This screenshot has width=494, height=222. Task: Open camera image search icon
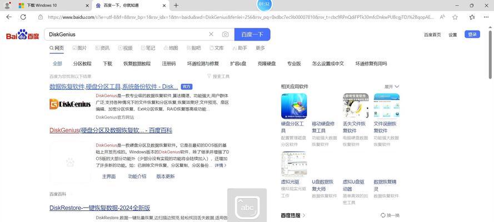[x=225, y=34]
